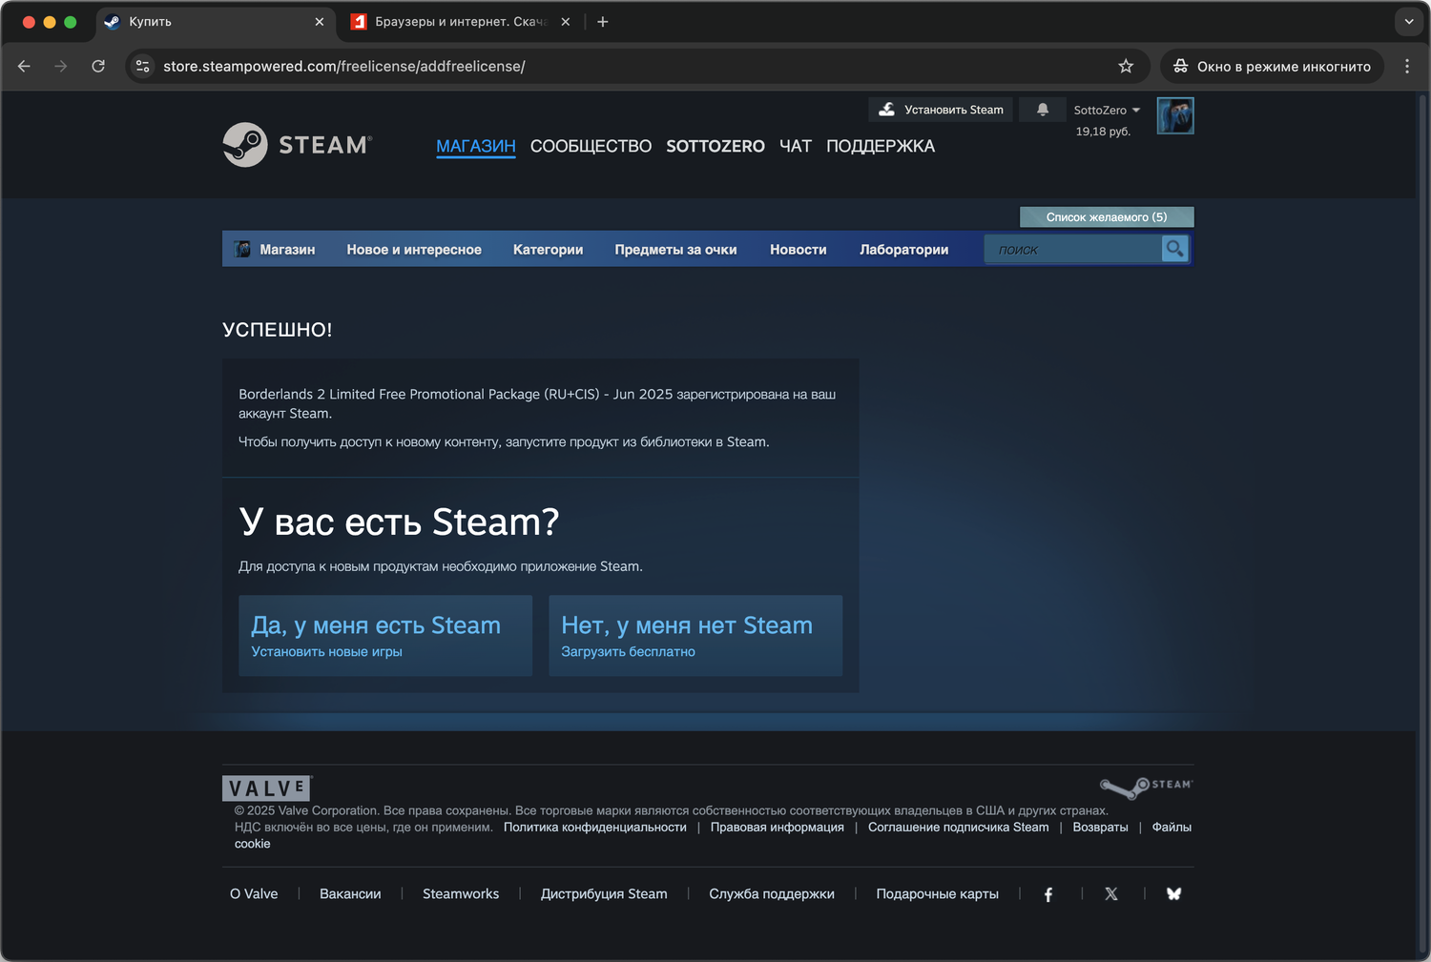Focus the store поиск field
The height and width of the screenshot is (962, 1431).
[x=1073, y=250]
